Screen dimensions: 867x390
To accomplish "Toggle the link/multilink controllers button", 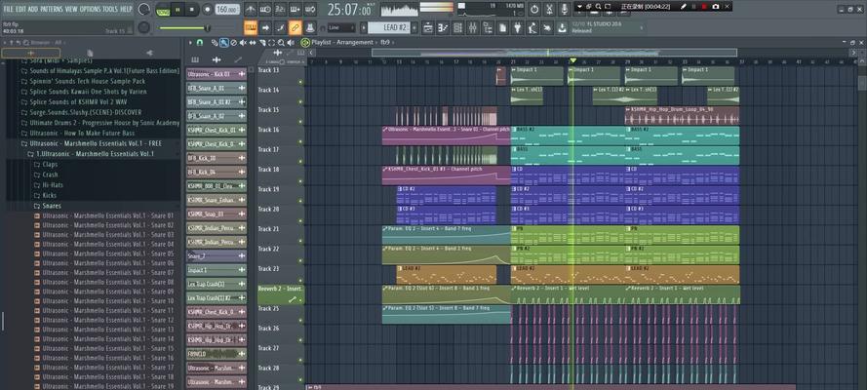I will (x=296, y=27).
